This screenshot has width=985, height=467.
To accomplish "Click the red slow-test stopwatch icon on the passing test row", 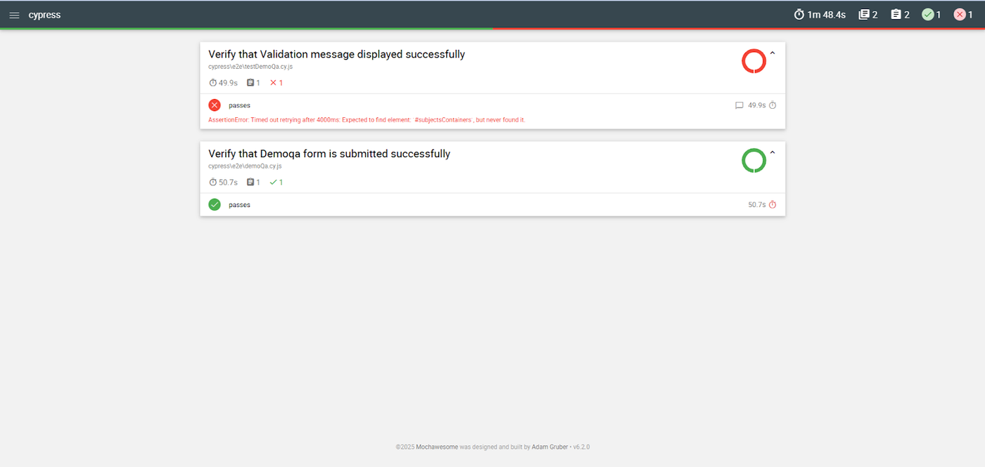I will (x=773, y=205).
